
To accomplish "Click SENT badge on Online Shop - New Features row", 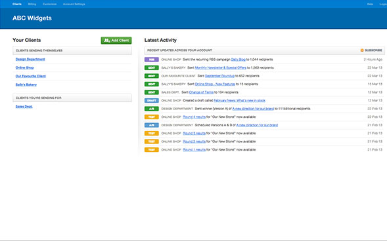I will click(152, 84).
